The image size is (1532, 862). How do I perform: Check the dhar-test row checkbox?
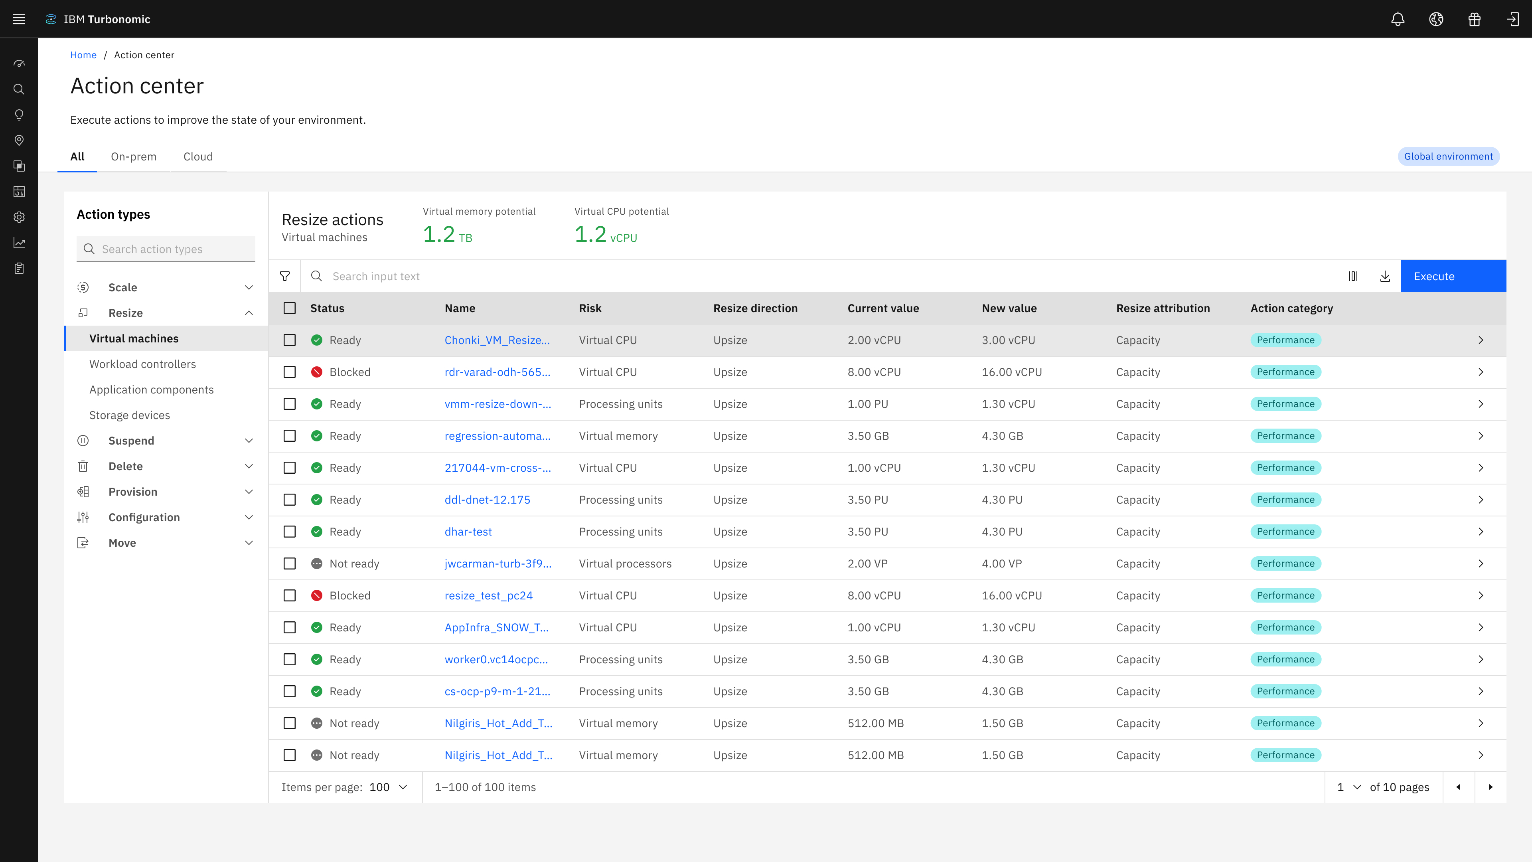290,532
